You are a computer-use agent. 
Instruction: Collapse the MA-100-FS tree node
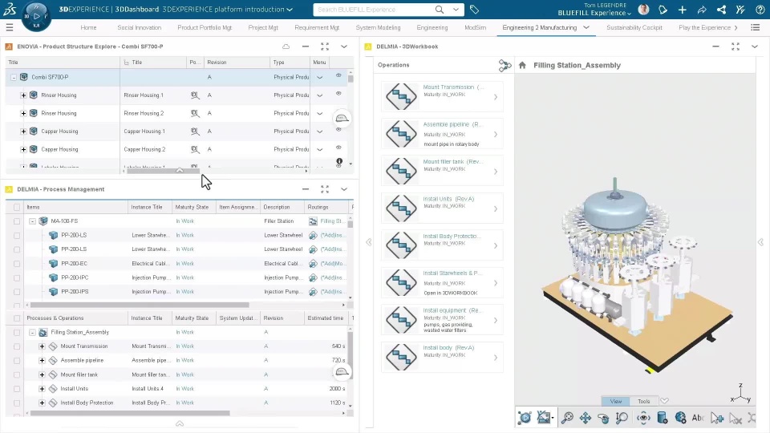[x=32, y=221]
